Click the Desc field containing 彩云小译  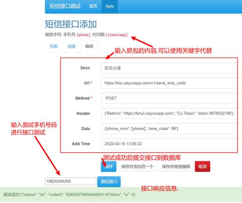click(x=171, y=68)
